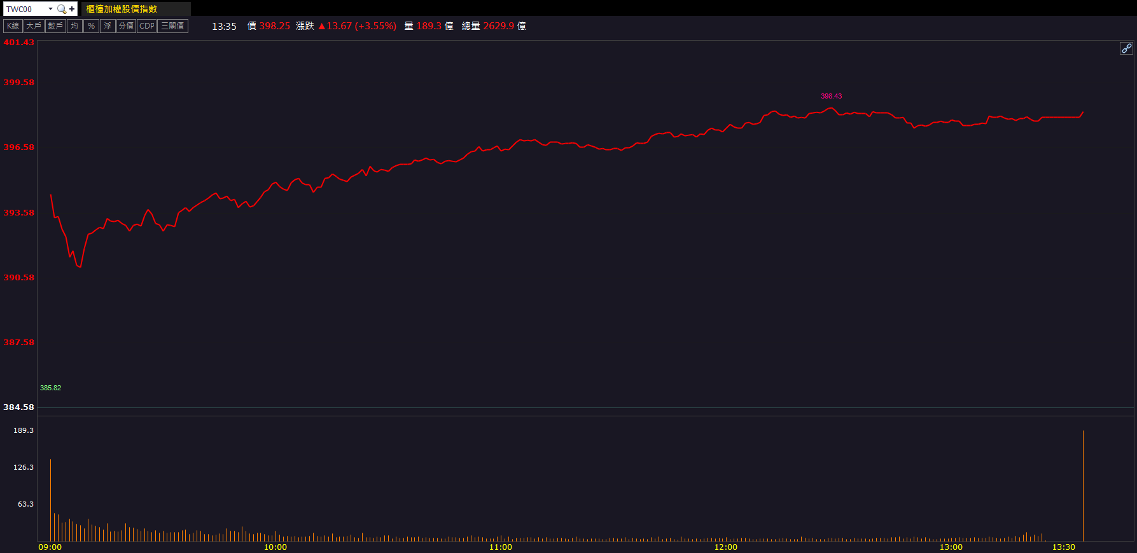This screenshot has width=1137, height=553.
Task: Click the 63.3 volume axis label
Action: point(25,504)
